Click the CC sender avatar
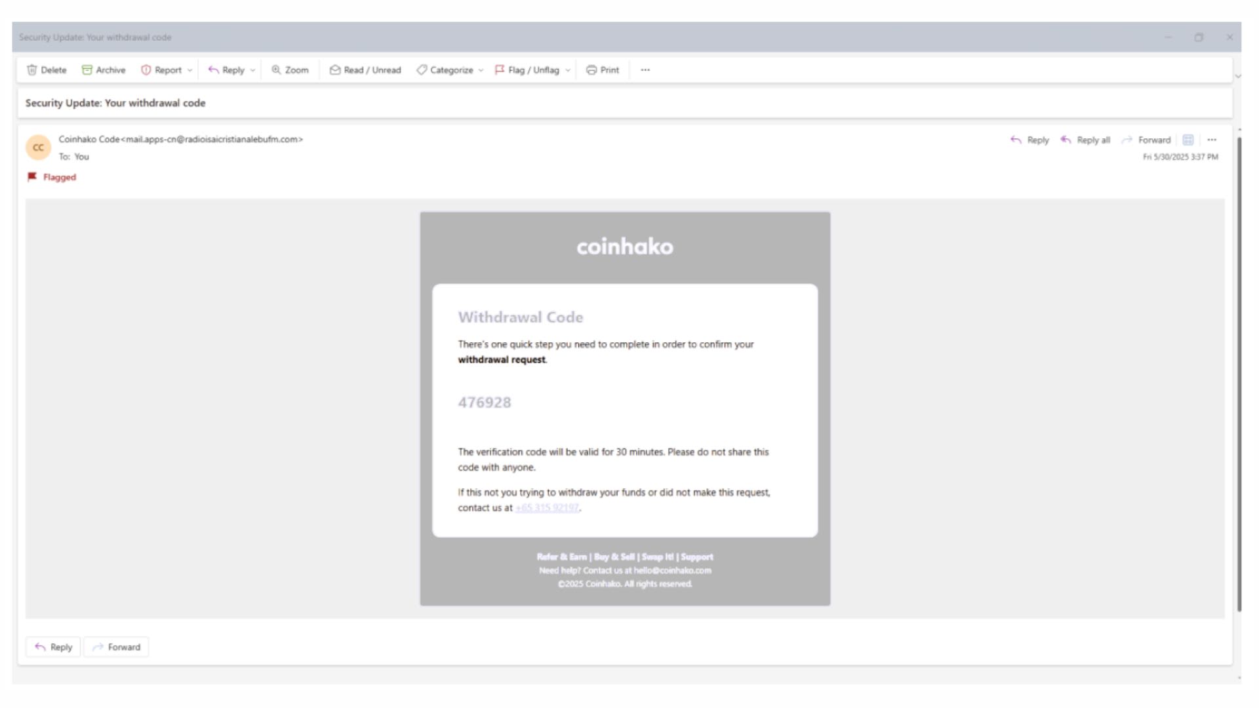This screenshot has width=1259, height=708. click(38, 147)
